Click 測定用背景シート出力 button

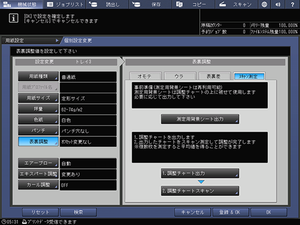pyautogui.click(x=200, y=119)
